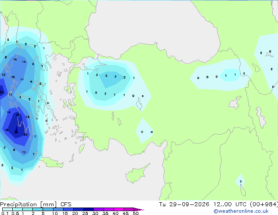Click the 0.1–0.5 mm legend swatch
The image size is (278, 215).
[x=7, y=209]
